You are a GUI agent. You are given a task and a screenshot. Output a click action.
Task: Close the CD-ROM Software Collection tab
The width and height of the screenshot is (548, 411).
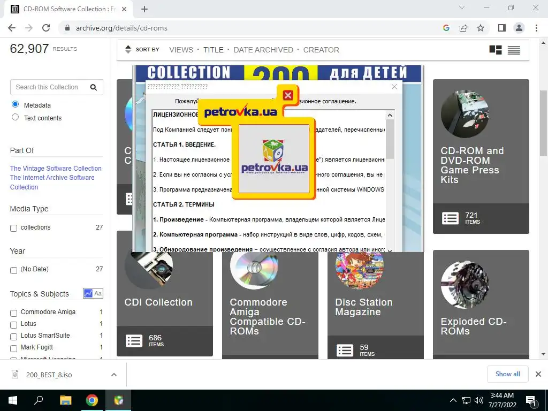pos(124,9)
